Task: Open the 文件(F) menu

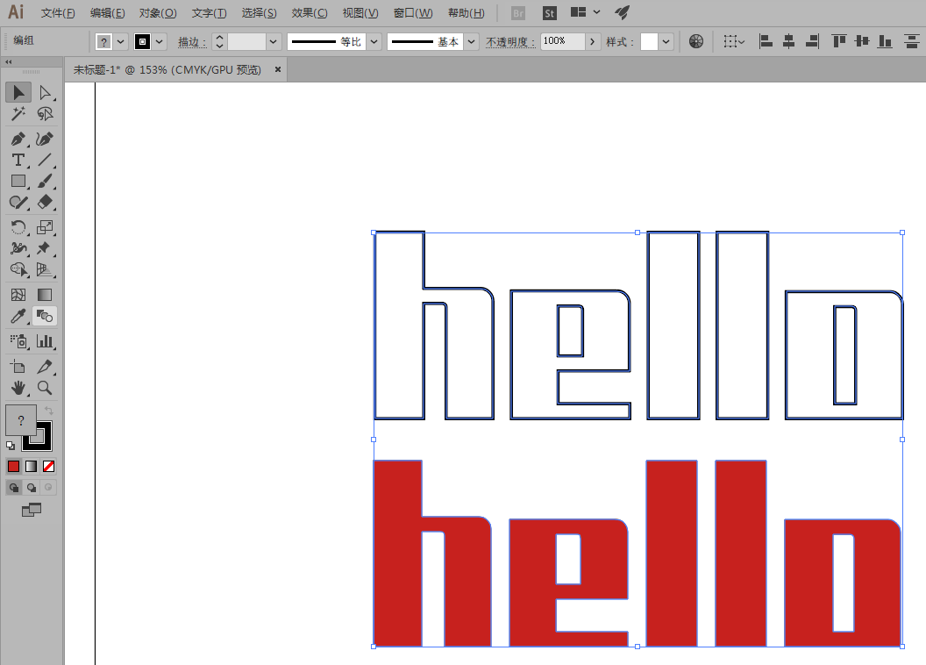Action: (58, 13)
